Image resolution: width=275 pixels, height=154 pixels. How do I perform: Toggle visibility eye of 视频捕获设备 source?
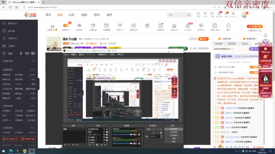(x=104, y=129)
